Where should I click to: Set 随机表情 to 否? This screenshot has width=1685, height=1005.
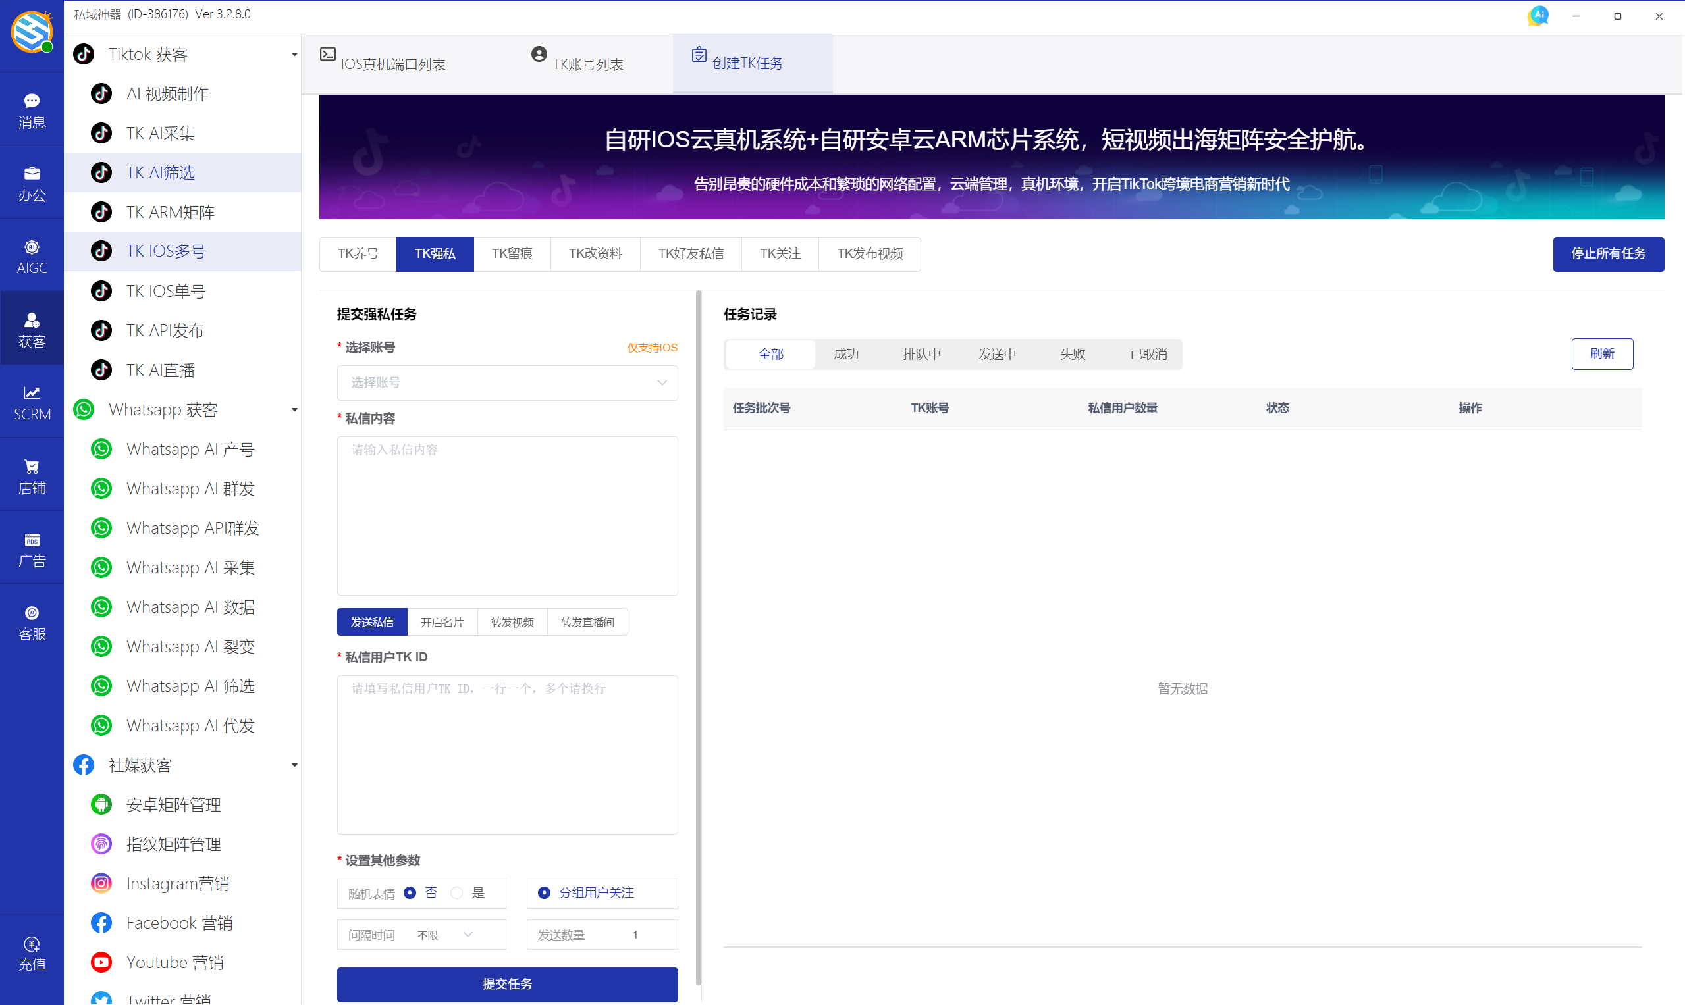[410, 892]
